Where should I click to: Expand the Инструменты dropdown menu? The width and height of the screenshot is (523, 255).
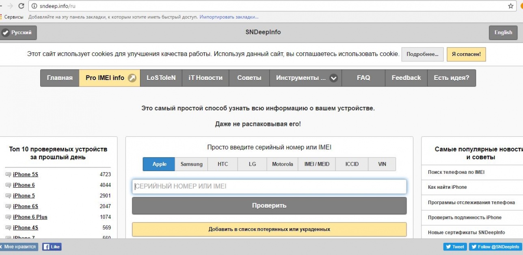[x=305, y=78]
